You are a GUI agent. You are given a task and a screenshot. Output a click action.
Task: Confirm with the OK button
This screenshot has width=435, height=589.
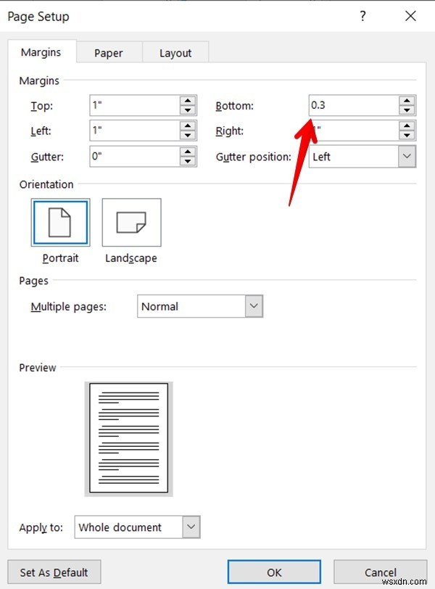tap(274, 572)
